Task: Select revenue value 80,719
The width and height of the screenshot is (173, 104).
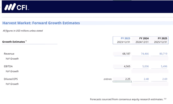Action: 163,54
